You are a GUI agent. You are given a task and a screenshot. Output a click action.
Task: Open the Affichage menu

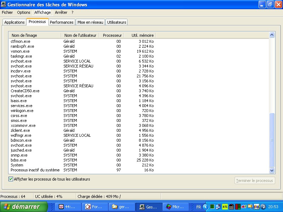(42, 12)
